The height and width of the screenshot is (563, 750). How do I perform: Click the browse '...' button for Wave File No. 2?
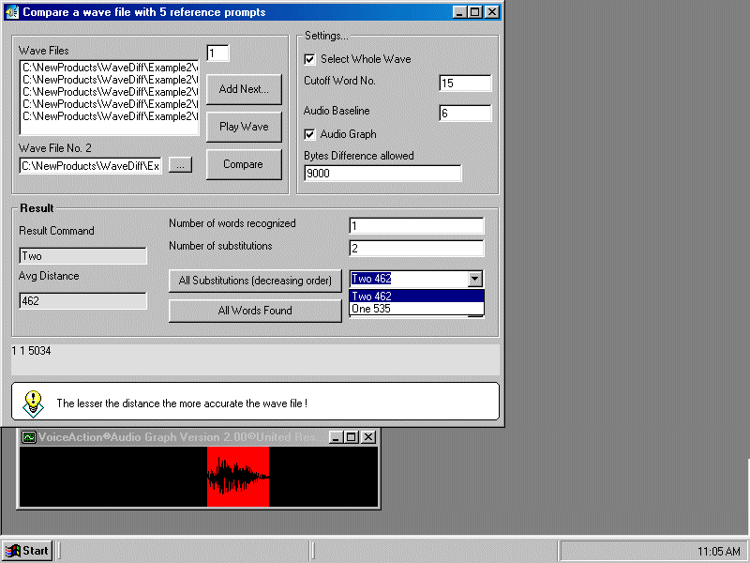click(180, 165)
